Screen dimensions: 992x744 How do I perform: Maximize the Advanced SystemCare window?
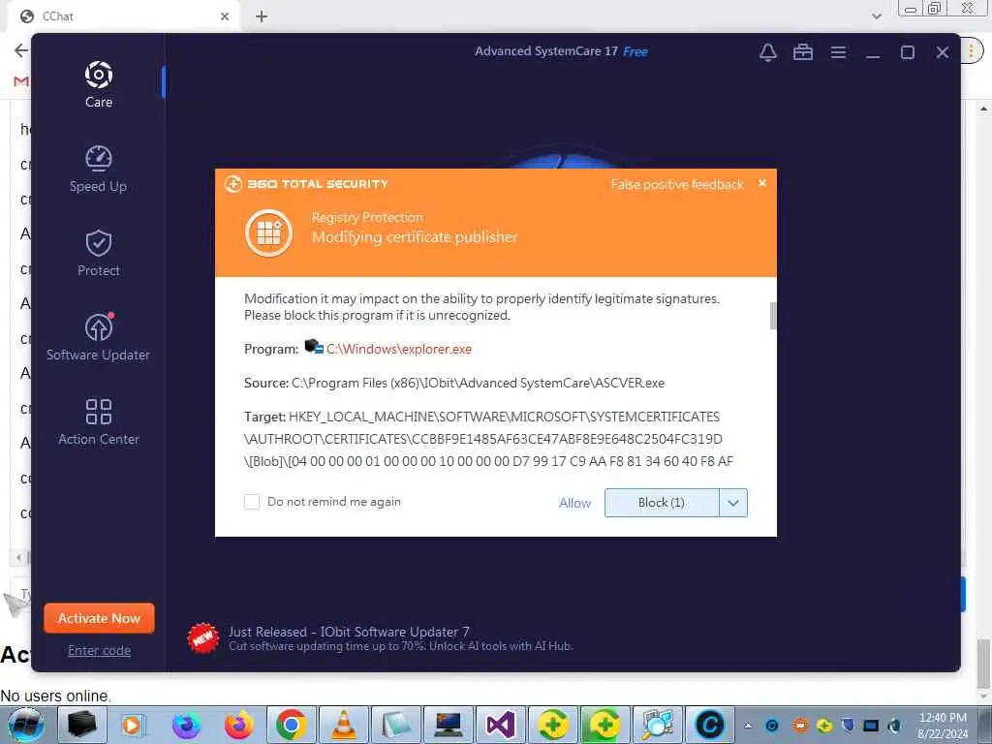907,52
